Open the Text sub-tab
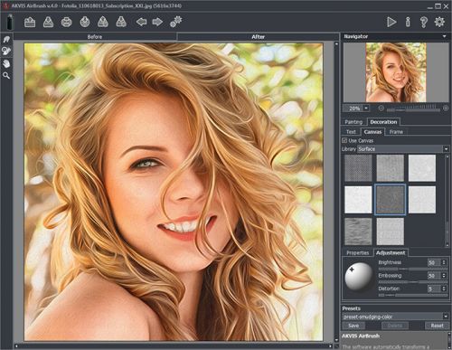Screen dimensions: 452x350 click(x=351, y=132)
